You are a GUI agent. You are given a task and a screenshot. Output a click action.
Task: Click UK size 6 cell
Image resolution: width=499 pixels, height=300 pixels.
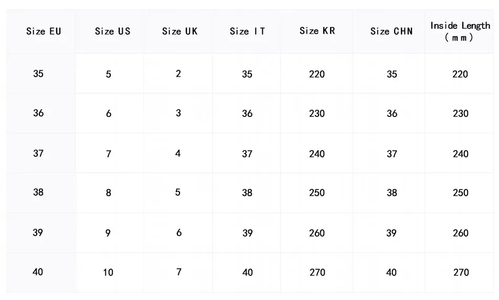pos(179,232)
